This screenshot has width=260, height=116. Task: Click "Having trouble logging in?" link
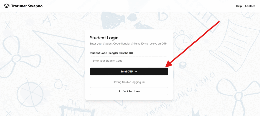[x=129, y=82]
